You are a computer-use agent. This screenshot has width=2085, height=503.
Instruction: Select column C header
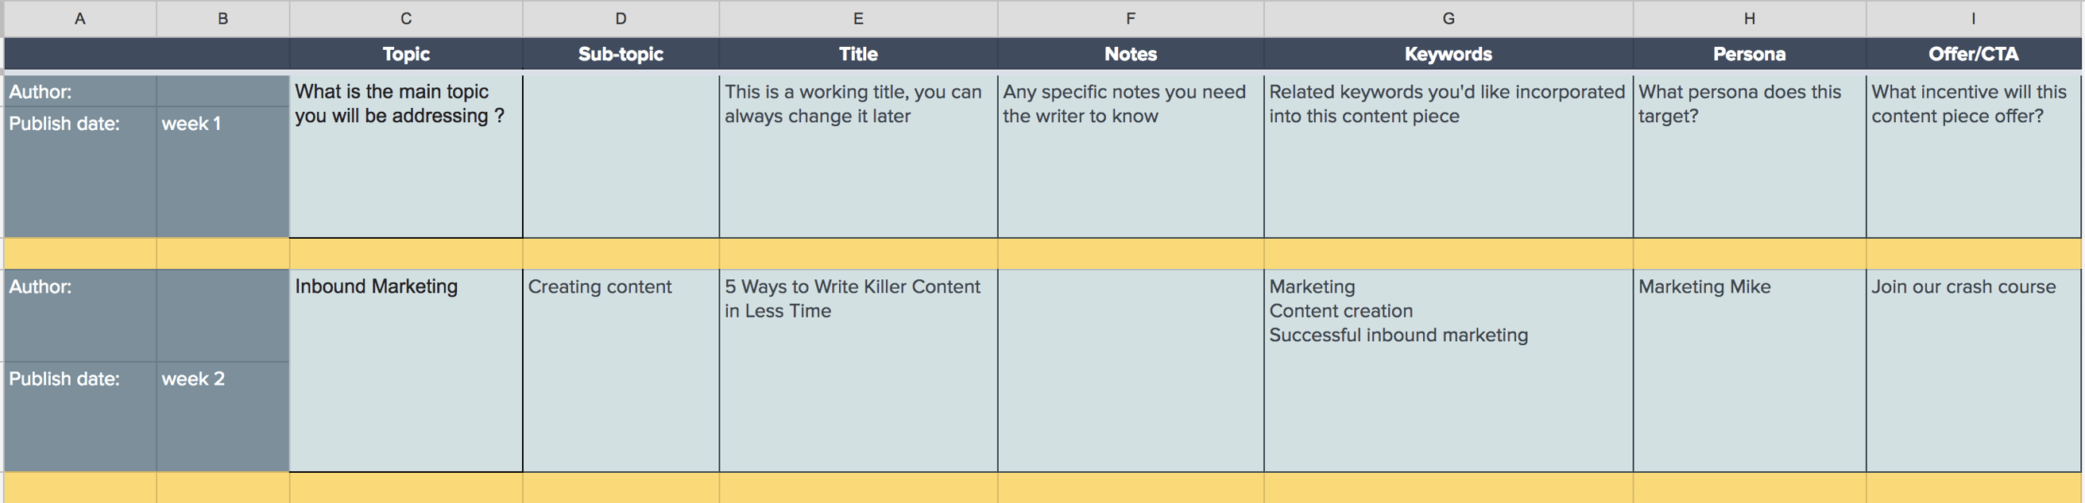(x=405, y=17)
